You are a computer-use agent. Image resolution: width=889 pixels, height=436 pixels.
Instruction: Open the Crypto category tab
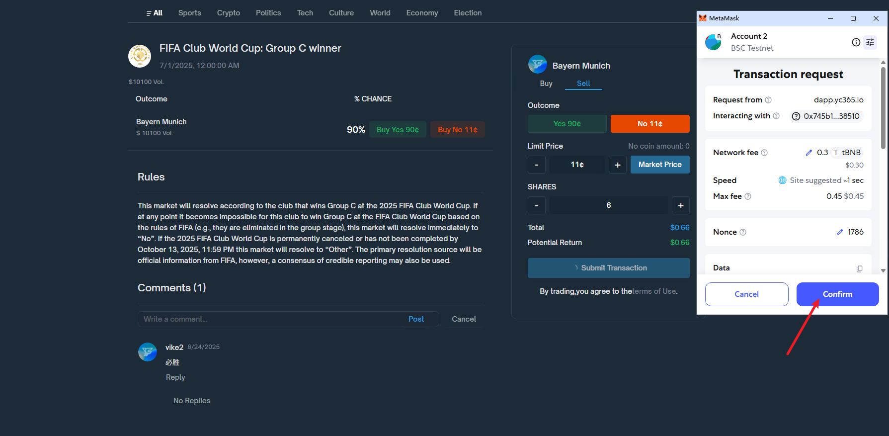(x=229, y=13)
